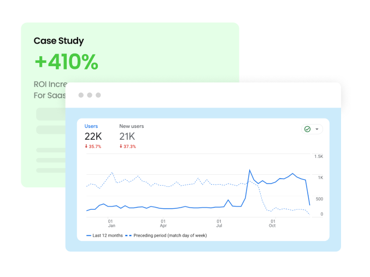This screenshot has height=277, width=370.
Task: Click the third gray window dot
Action: (98, 95)
